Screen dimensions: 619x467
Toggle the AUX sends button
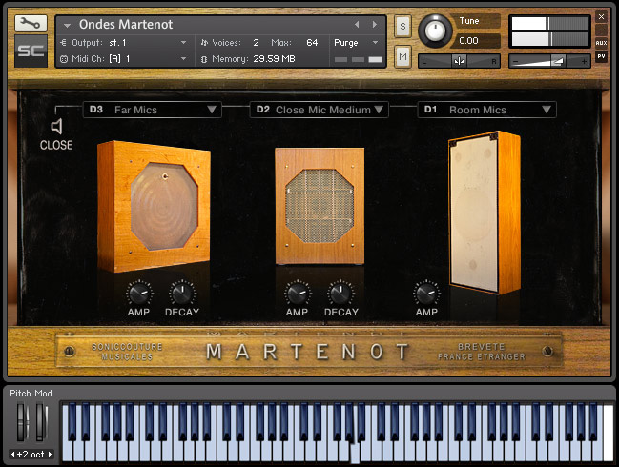tap(601, 43)
